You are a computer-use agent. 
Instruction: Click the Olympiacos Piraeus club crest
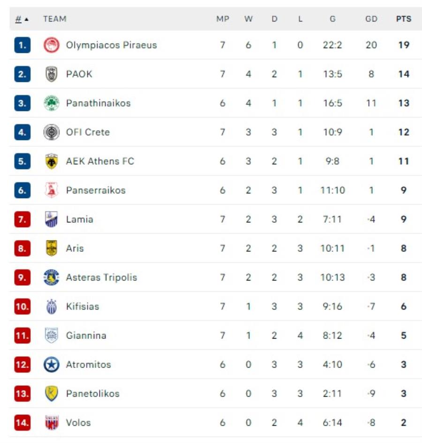click(51, 45)
